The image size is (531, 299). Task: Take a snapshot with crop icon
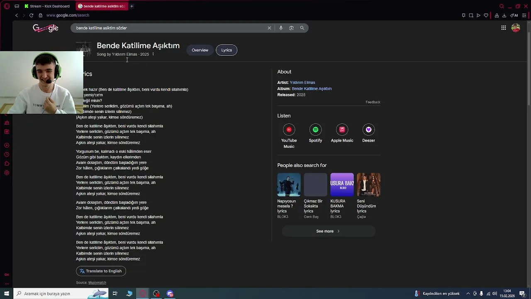pyautogui.click(x=471, y=15)
